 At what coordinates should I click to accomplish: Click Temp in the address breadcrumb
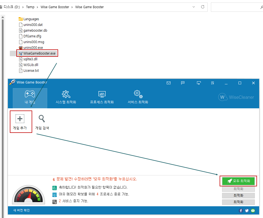coord(30,7)
